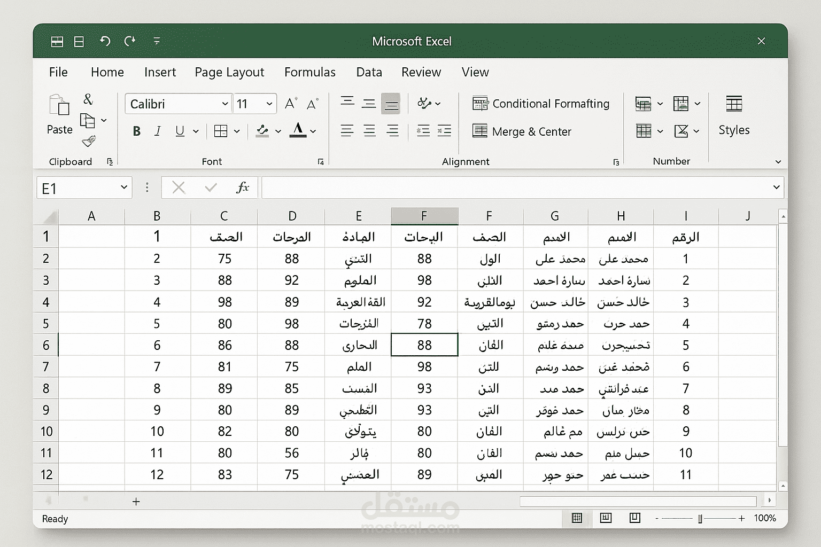Image resolution: width=821 pixels, height=547 pixels.
Task: Toggle Center text alignment button
Action: click(x=369, y=131)
